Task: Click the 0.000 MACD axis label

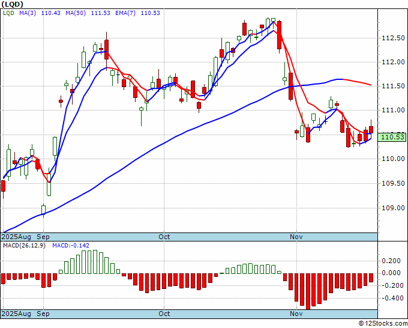Action: pos(391,273)
